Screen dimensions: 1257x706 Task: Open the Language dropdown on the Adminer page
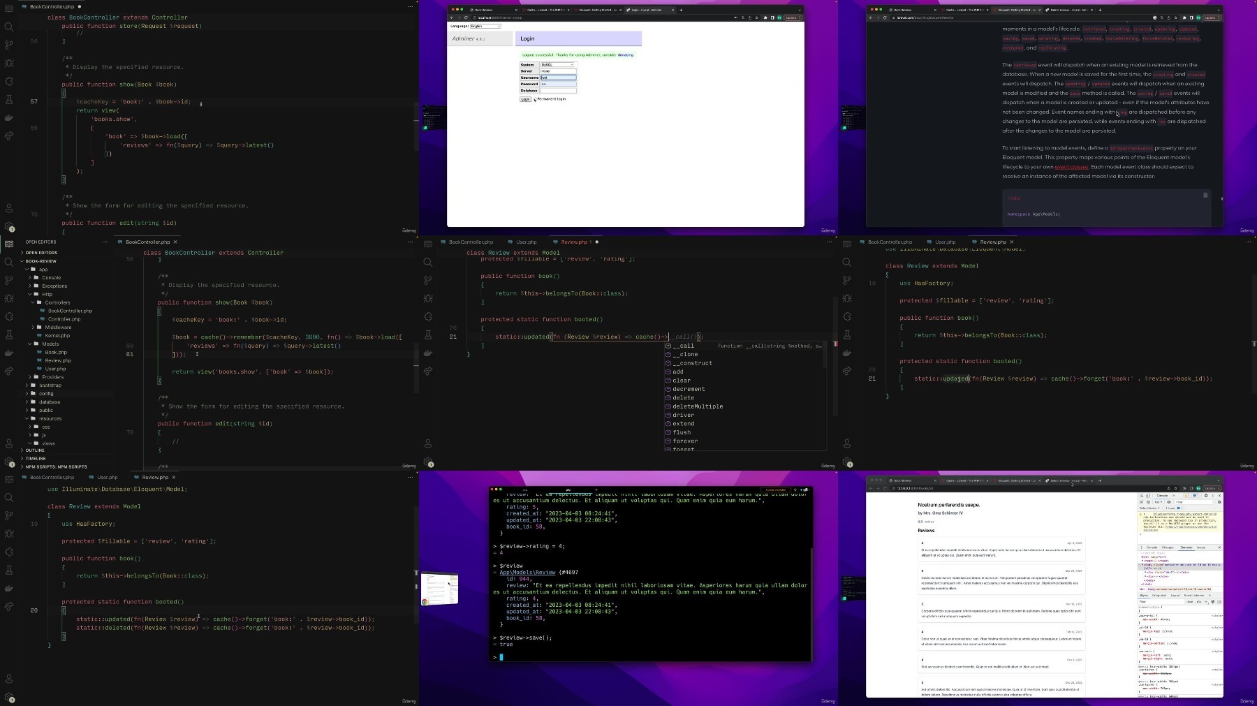point(485,26)
